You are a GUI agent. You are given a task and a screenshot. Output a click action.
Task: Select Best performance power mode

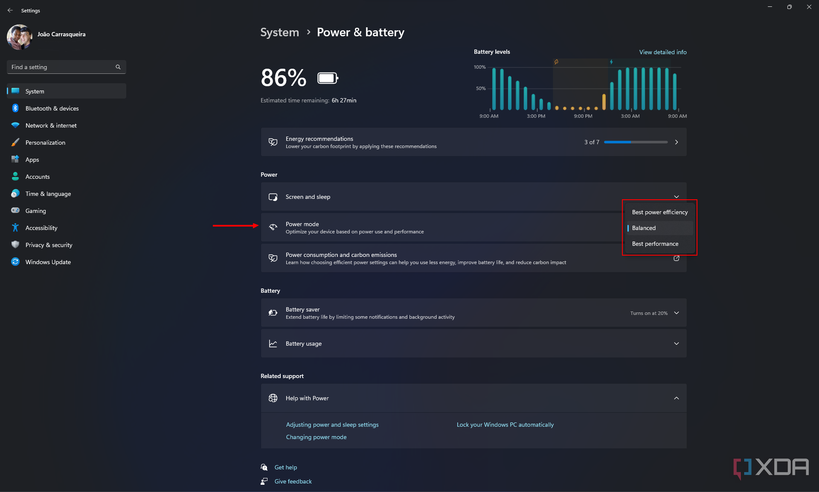point(655,244)
